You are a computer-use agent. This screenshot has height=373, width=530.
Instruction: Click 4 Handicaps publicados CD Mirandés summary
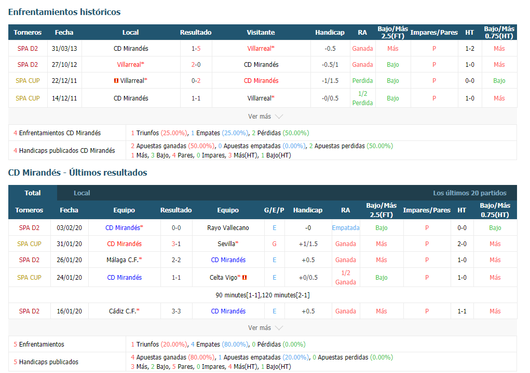click(64, 150)
